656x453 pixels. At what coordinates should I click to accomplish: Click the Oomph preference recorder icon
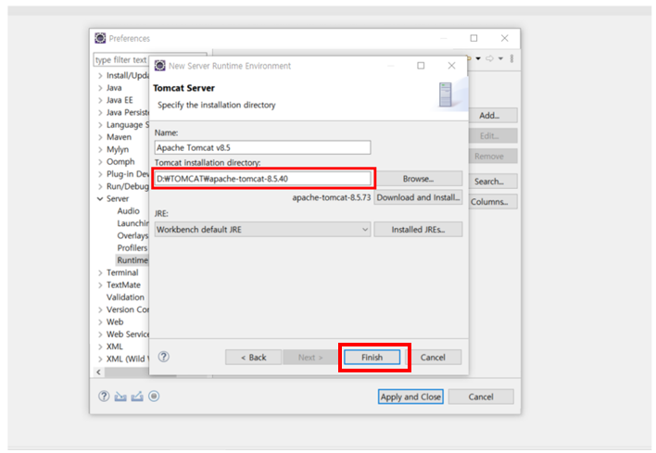(154, 396)
